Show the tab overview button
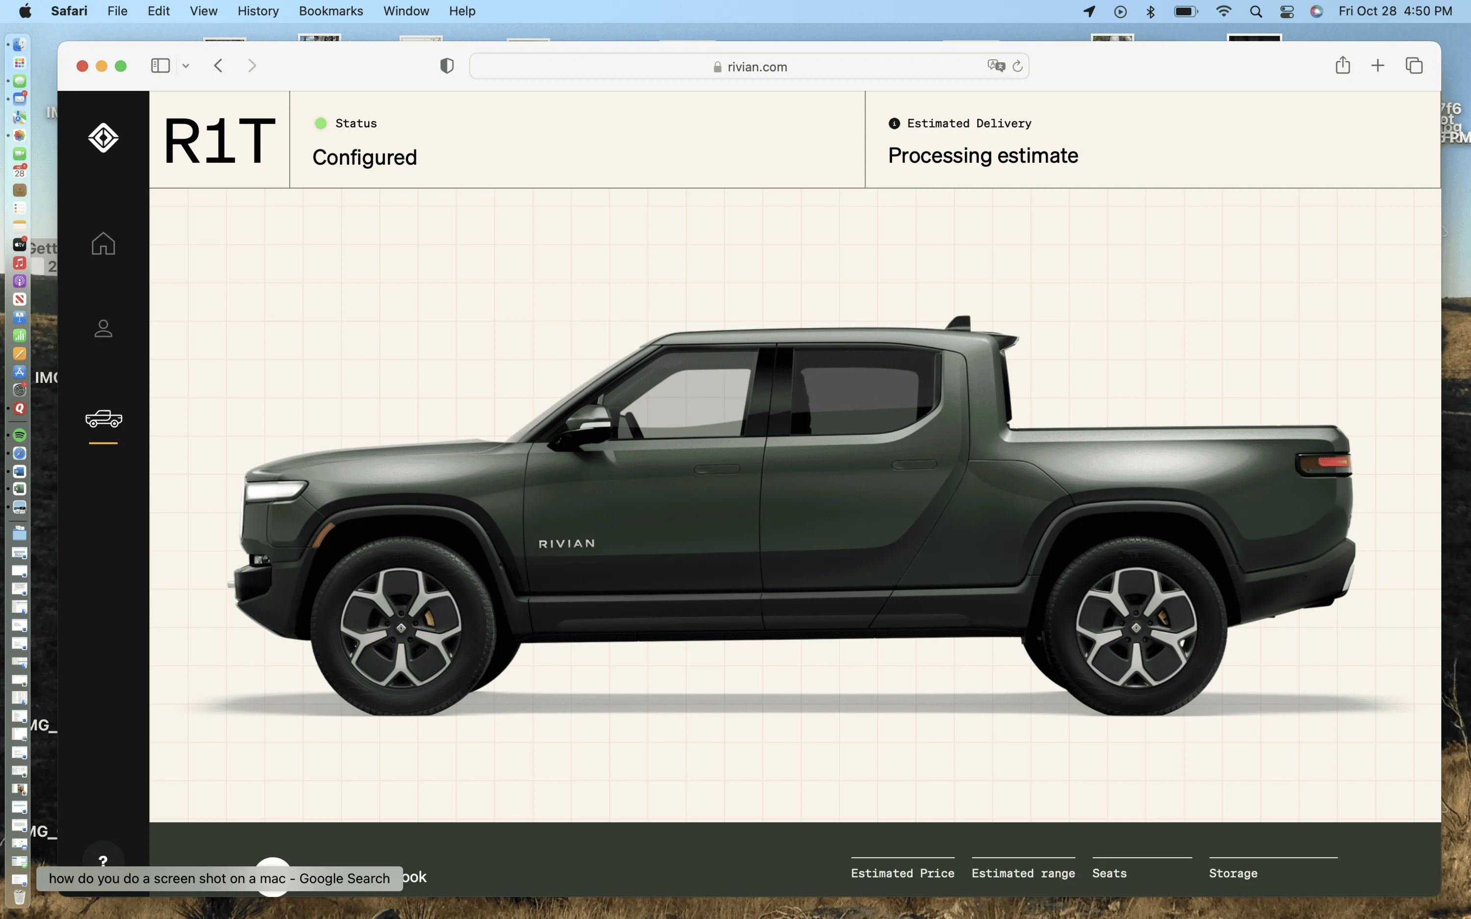 (x=1414, y=66)
